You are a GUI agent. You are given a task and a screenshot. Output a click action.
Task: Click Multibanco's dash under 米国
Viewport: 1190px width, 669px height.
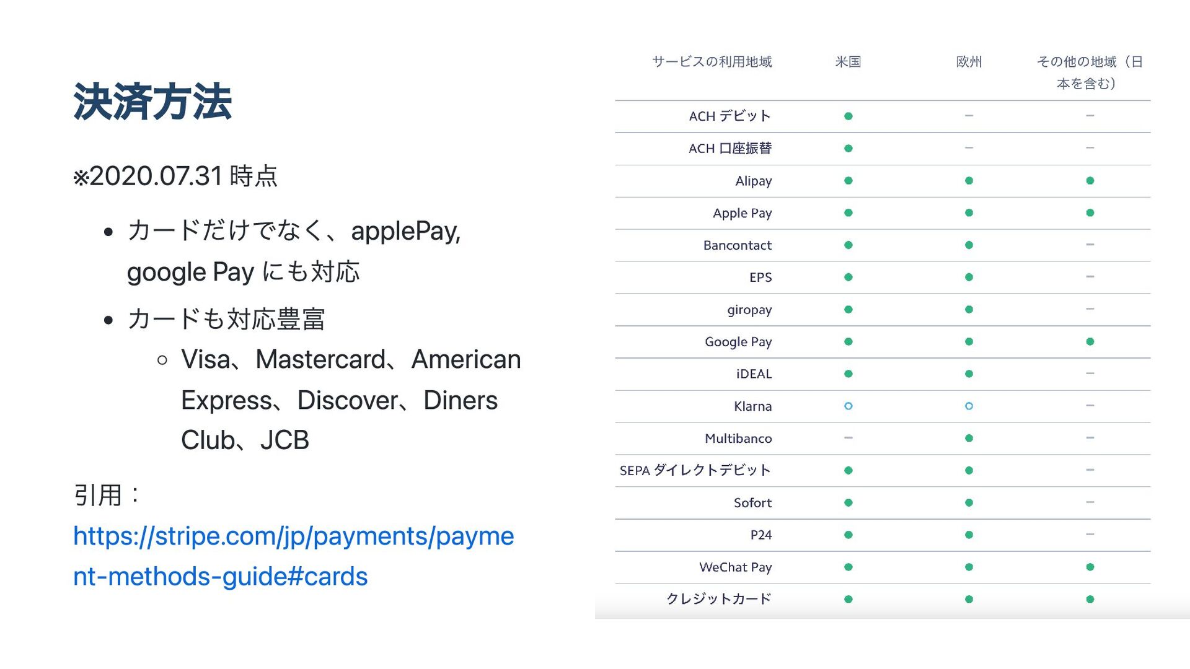point(848,438)
